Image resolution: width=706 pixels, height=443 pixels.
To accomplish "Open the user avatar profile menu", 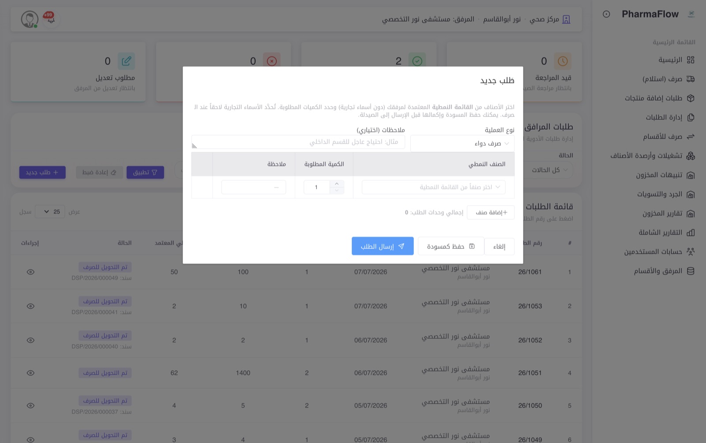I will coord(30,19).
